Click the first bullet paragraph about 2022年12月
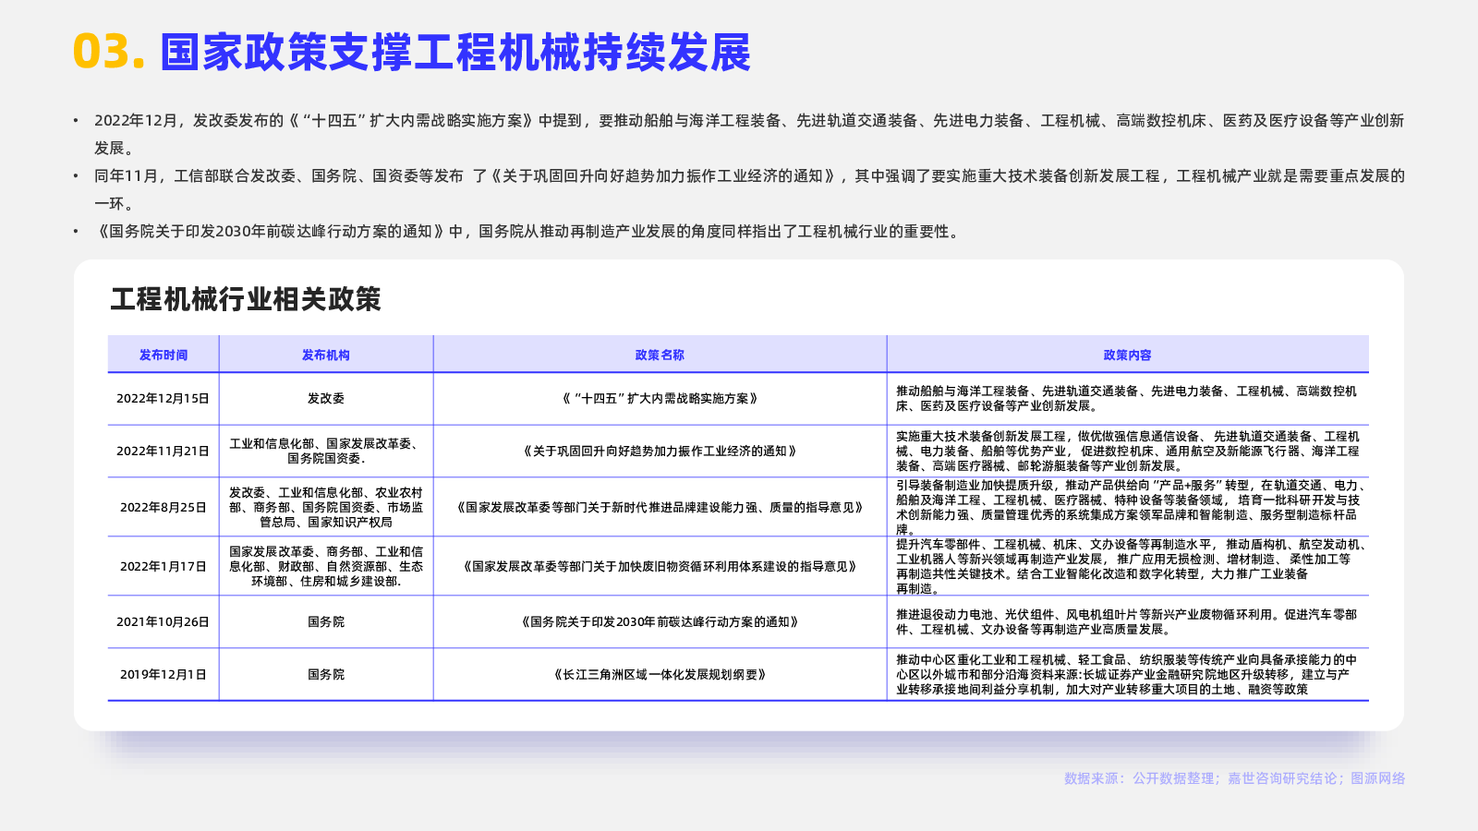The image size is (1478, 831). tap(749, 134)
